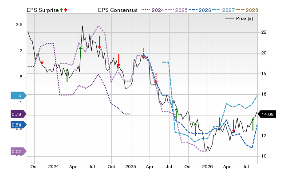
Task: Click the small red surprise arrow in November 2023
Action: point(42,62)
